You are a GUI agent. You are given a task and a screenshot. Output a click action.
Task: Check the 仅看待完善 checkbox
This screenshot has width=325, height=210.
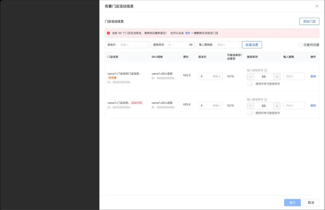300,45
